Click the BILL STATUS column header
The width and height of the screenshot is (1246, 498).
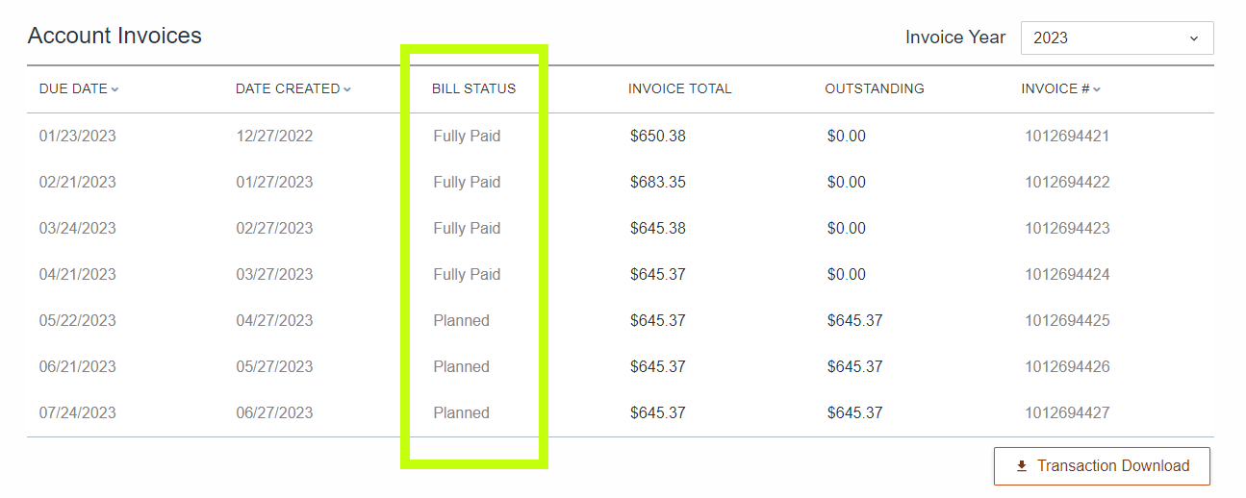point(473,88)
